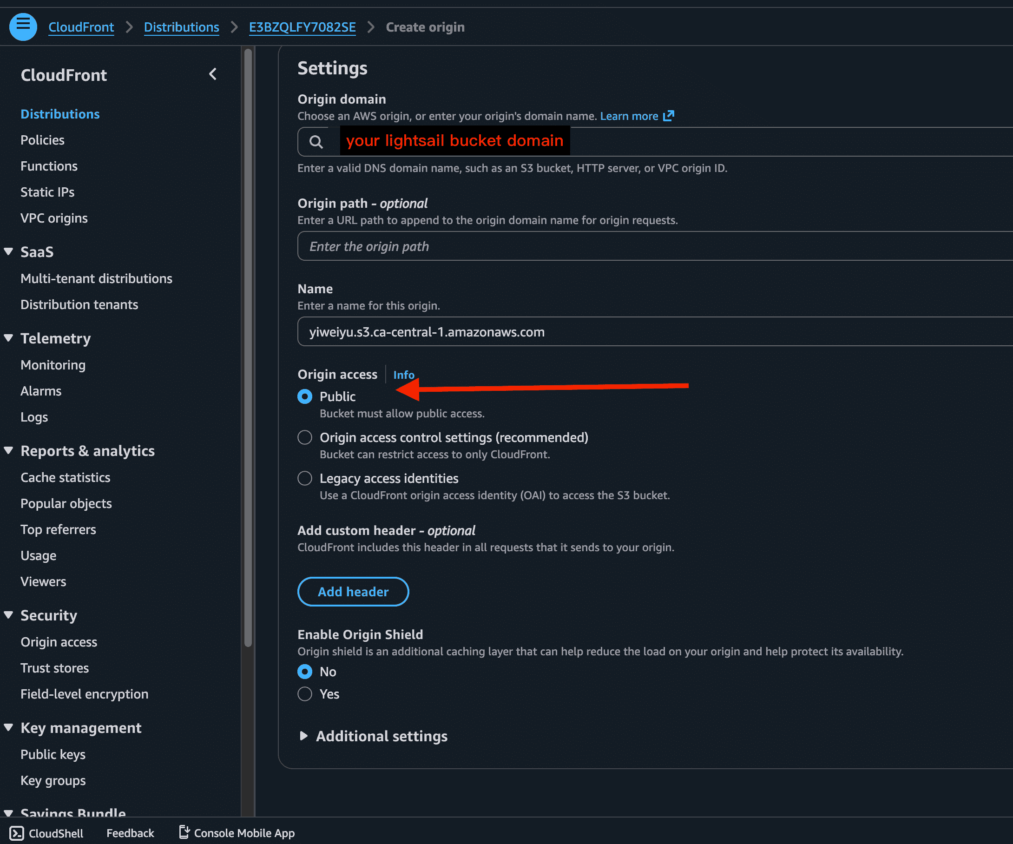1013x844 pixels.
Task: Collapse the Telemetry sidebar group
Action: [9, 338]
